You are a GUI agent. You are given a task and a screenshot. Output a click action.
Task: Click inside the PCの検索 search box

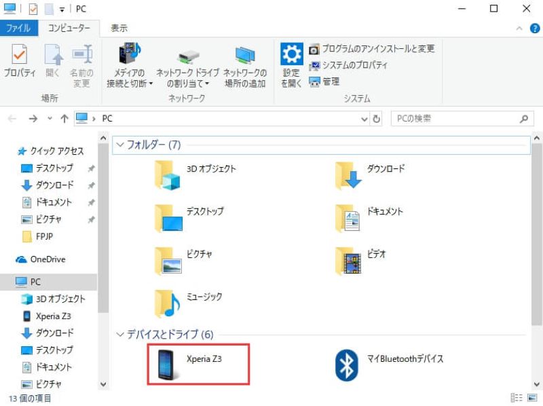pyautogui.click(x=455, y=118)
